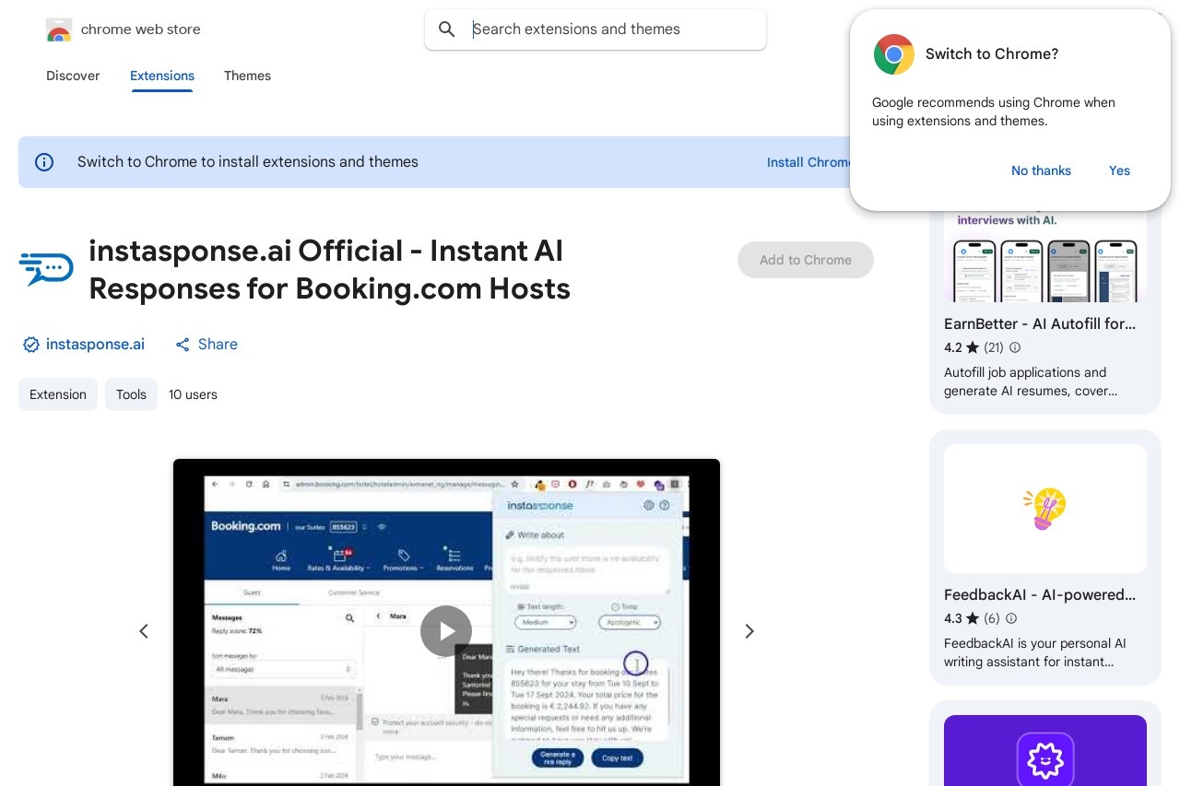Click the info icon next to EarnBetter rating
The width and height of the screenshot is (1180, 786).
(1015, 347)
